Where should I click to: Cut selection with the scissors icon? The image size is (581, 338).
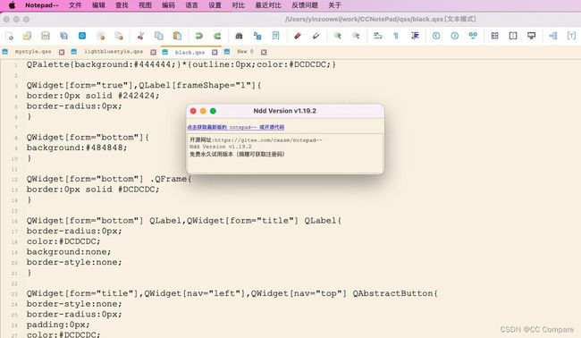140,36
